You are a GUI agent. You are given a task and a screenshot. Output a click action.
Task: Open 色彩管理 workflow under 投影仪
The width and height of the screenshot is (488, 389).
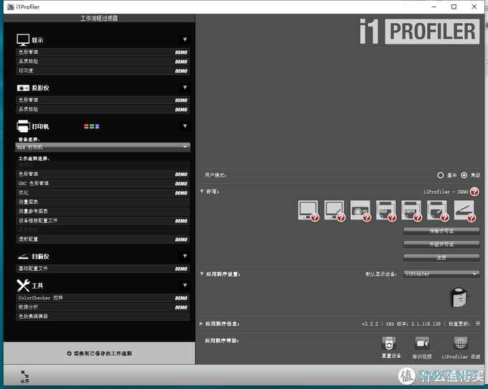point(103,100)
